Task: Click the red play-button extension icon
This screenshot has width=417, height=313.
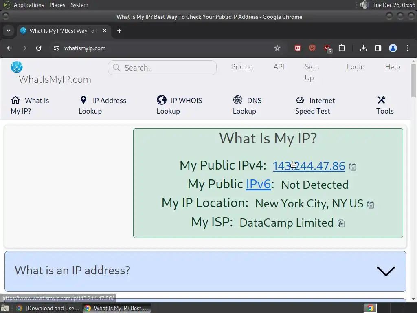Action: (297, 48)
